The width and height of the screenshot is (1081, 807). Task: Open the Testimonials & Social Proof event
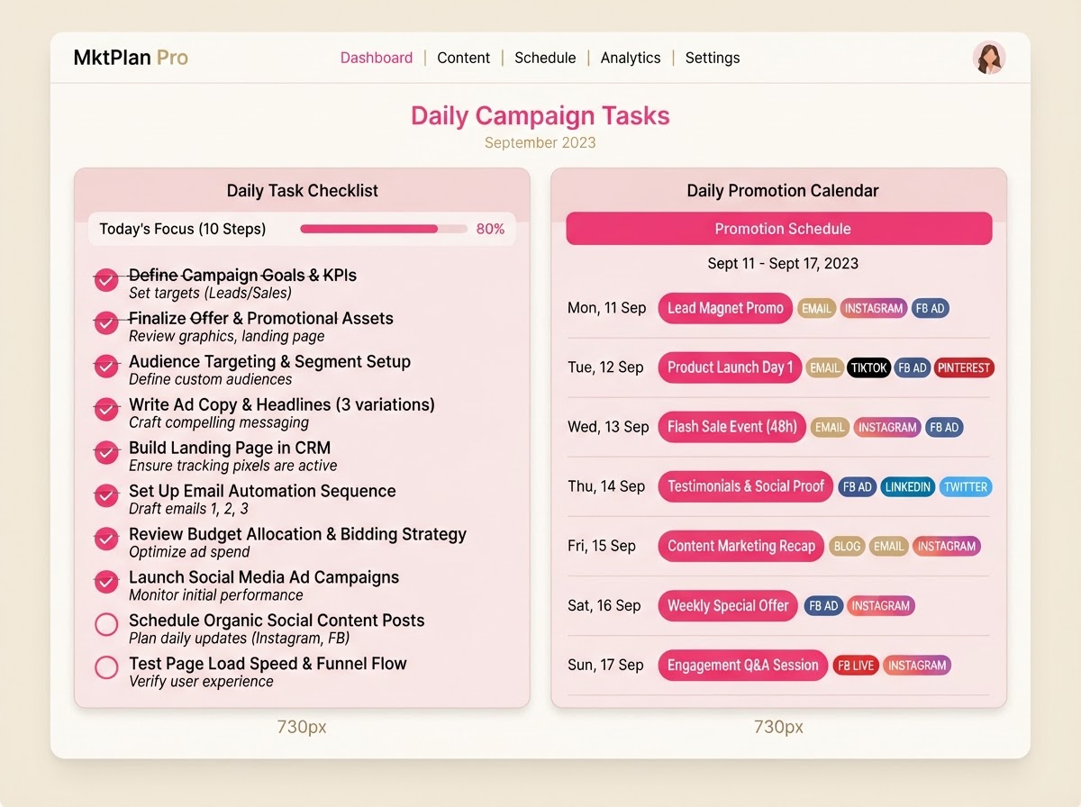(746, 486)
